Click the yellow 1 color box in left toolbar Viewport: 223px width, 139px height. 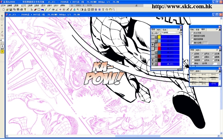[2, 52]
